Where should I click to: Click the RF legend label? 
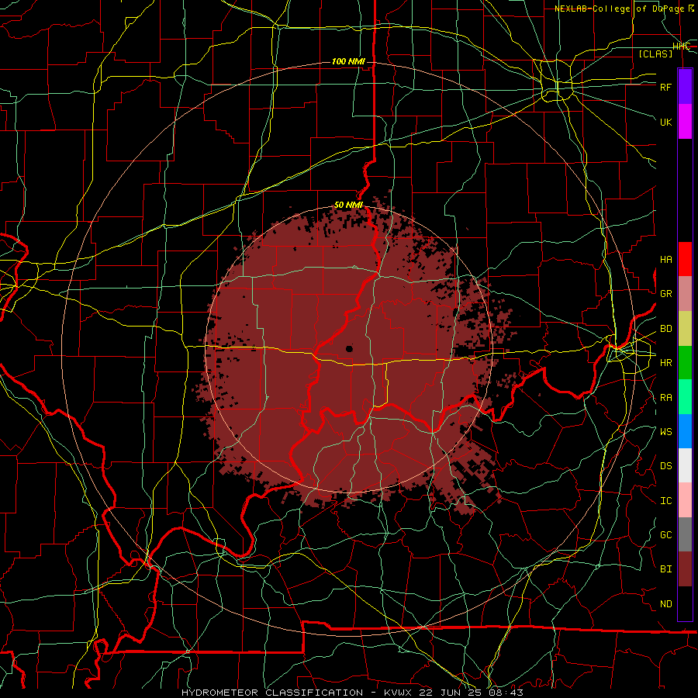(x=665, y=87)
